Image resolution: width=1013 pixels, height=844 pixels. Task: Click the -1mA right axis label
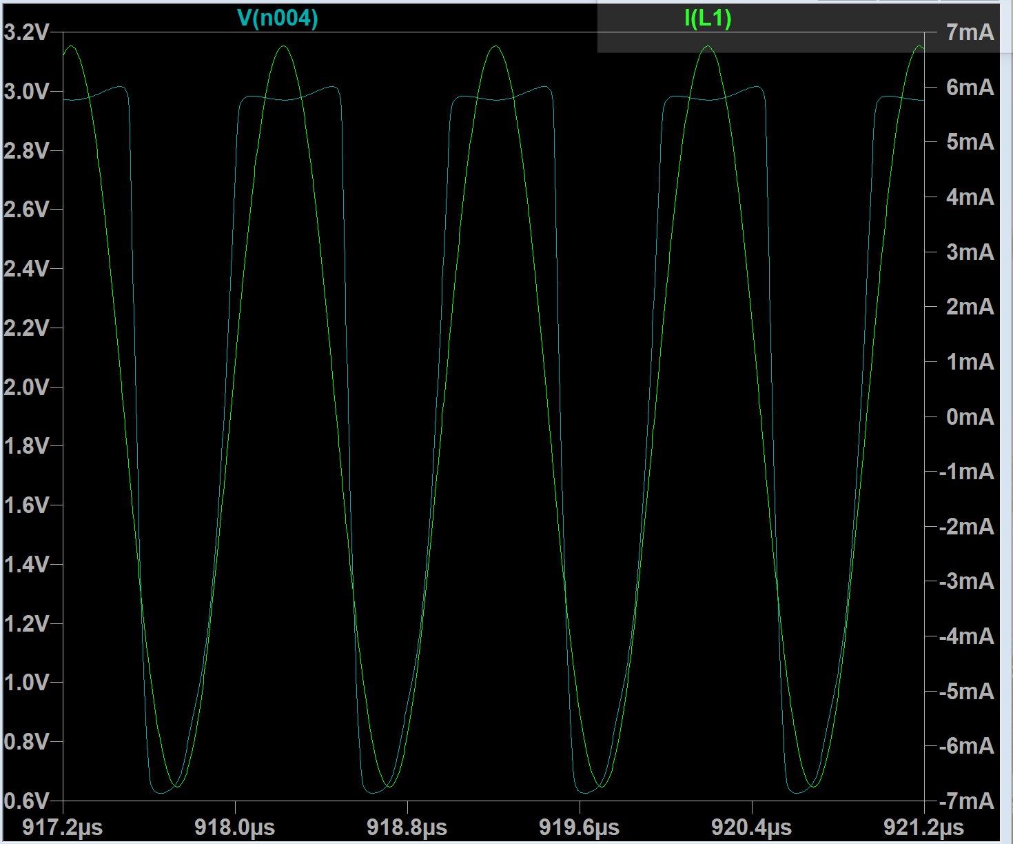(967, 471)
